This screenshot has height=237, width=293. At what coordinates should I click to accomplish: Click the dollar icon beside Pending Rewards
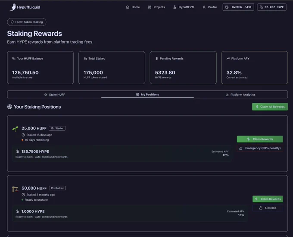click(156, 58)
